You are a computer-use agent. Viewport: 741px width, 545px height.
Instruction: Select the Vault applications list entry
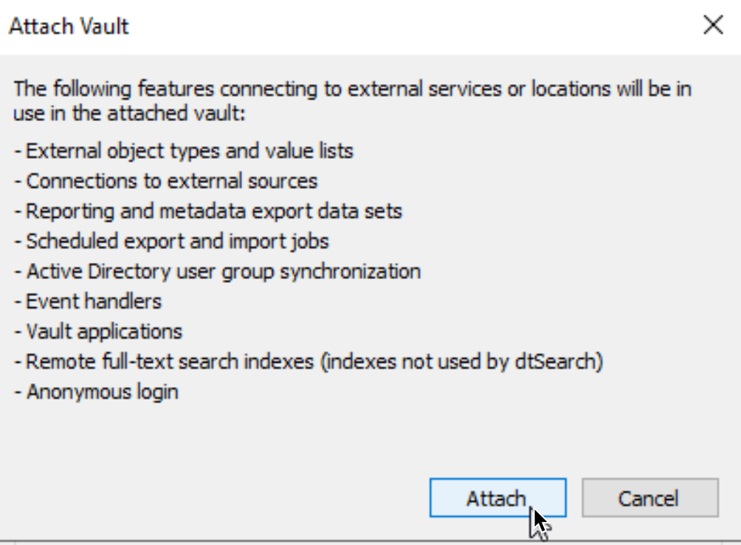(98, 332)
